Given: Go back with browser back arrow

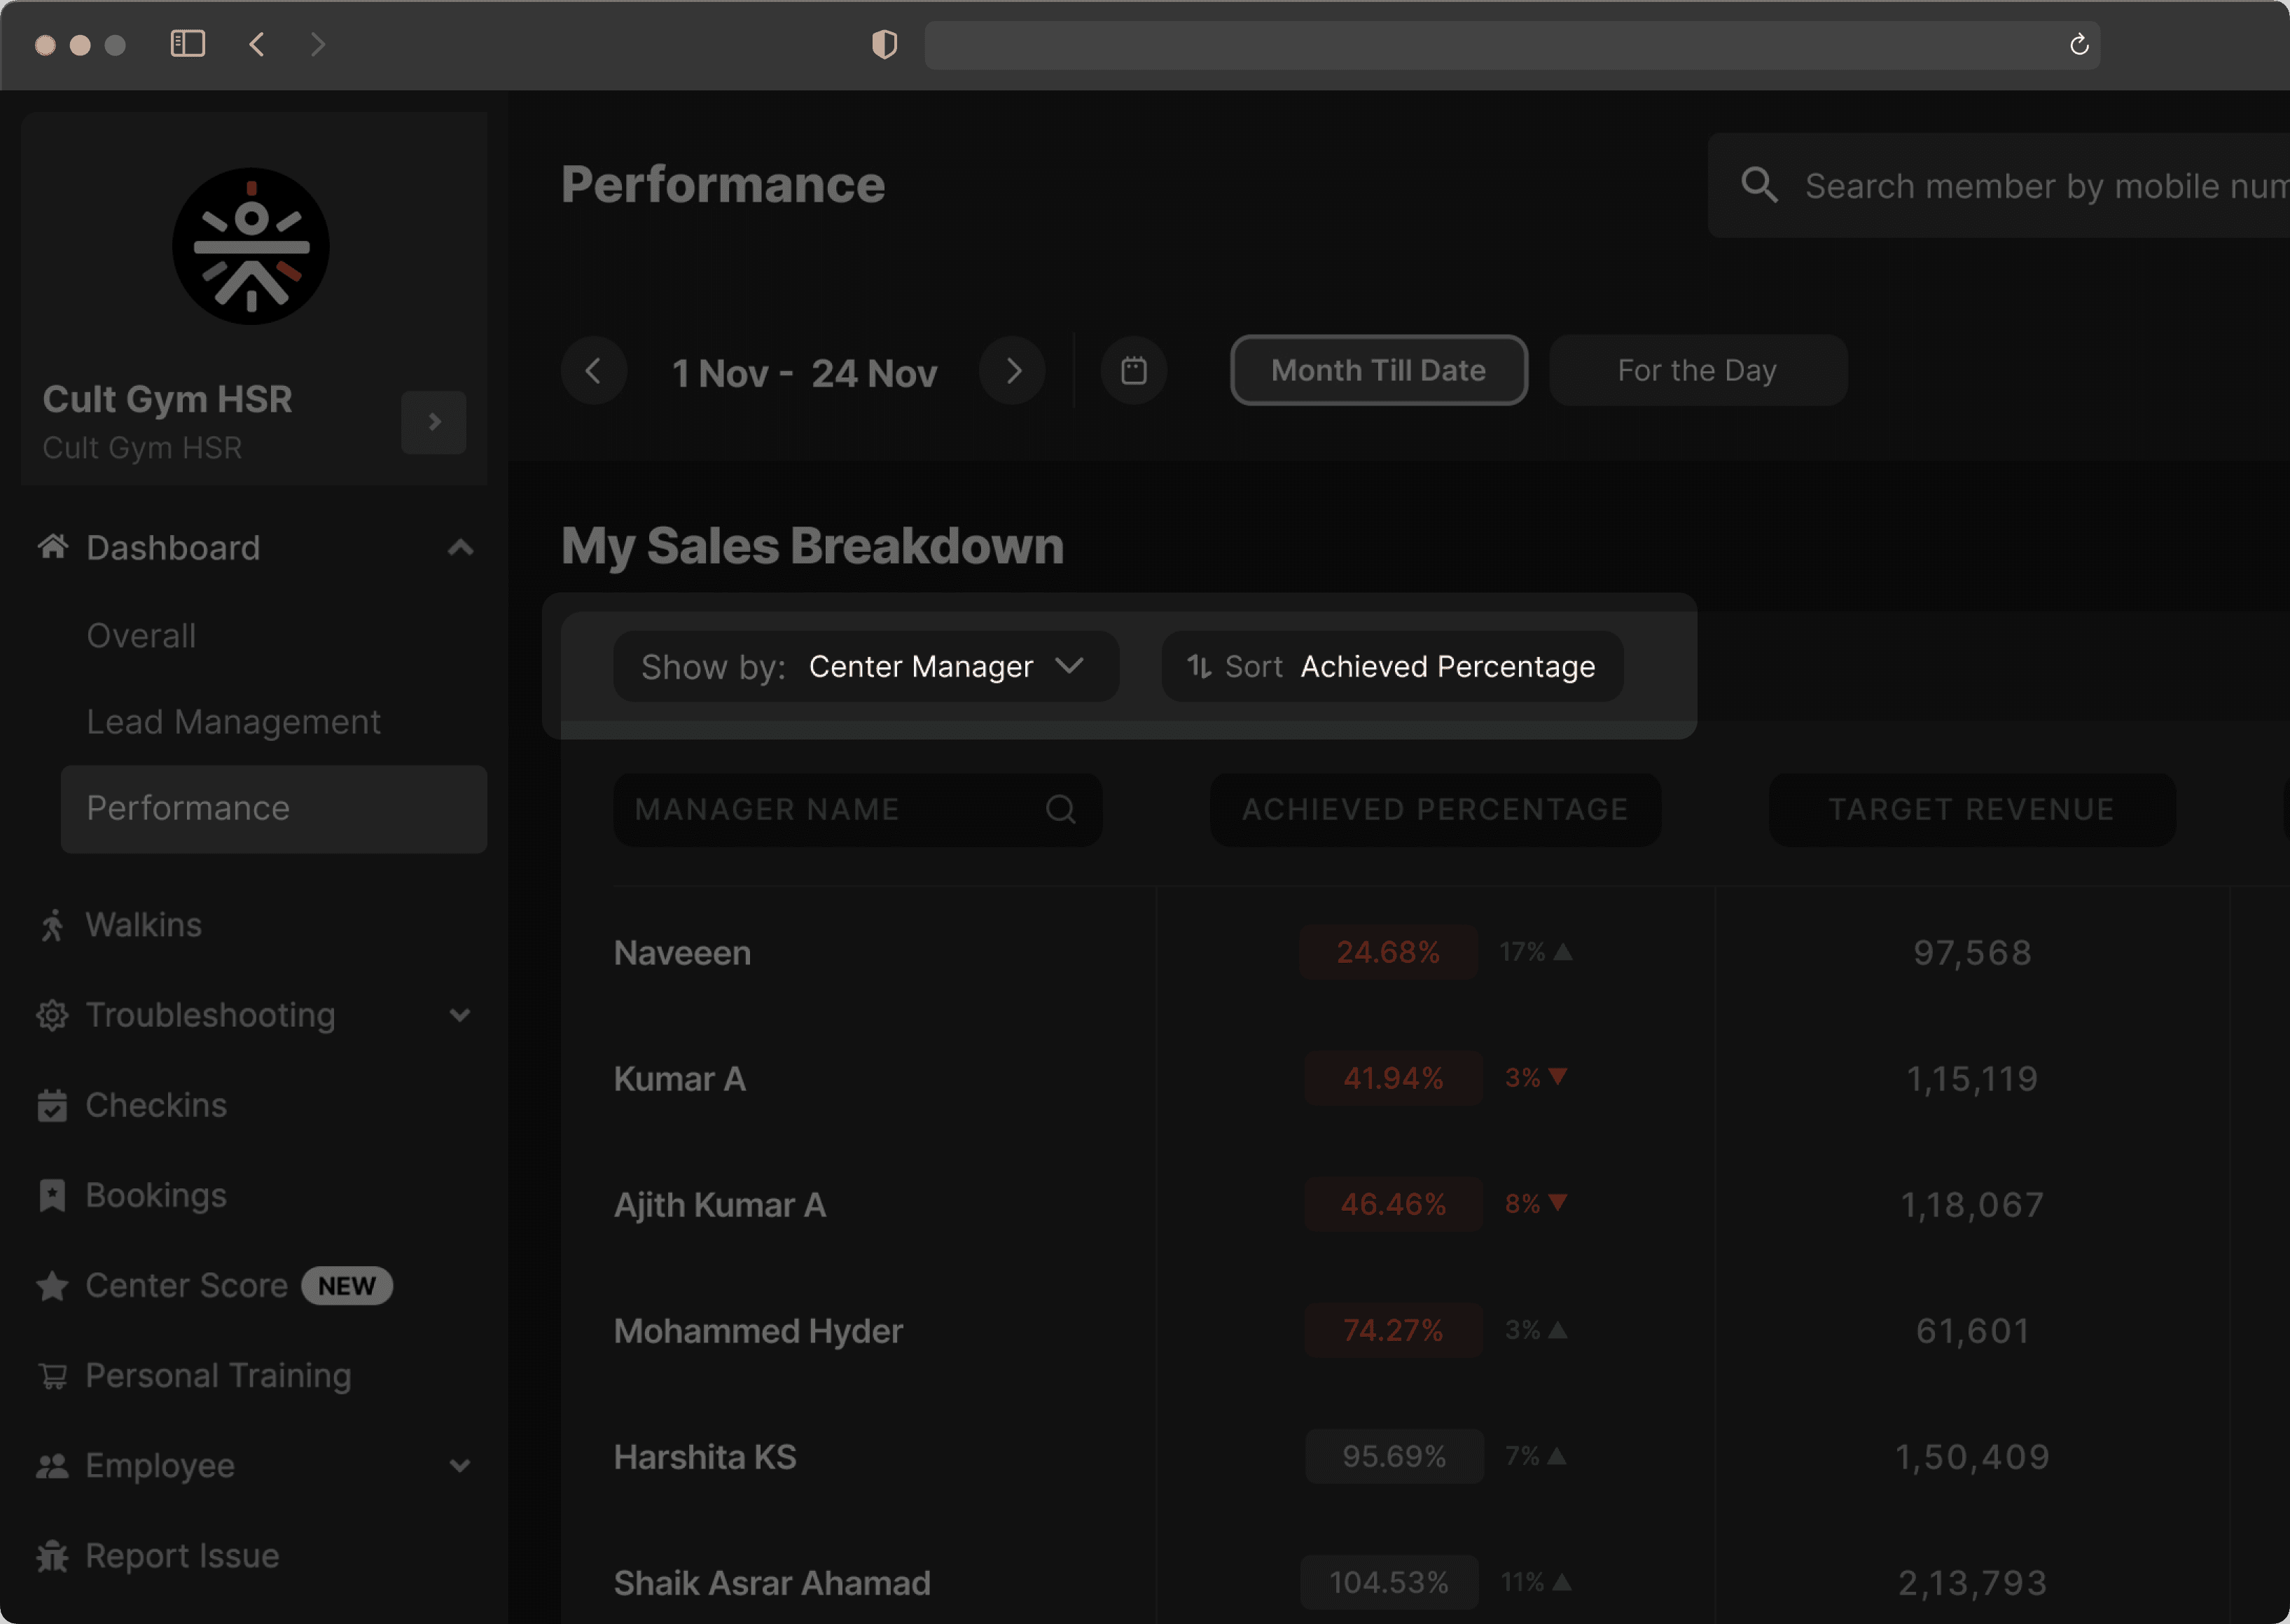Looking at the screenshot, I should point(257,44).
